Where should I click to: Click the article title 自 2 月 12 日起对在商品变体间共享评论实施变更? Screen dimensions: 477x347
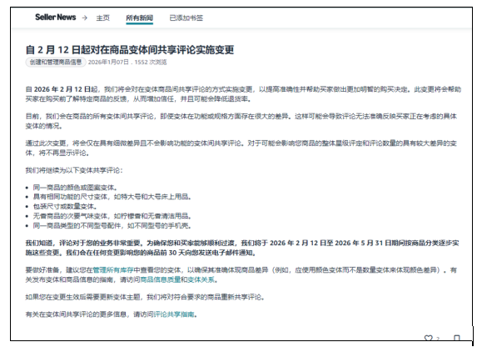pos(130,50)
